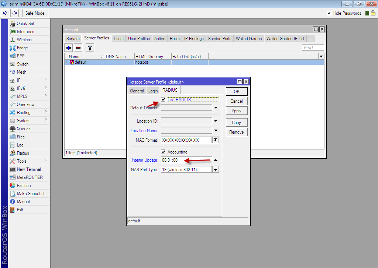Click the Undo arrow in toolbar
Screen dimensions: 378x268
(x=5, y=13)
